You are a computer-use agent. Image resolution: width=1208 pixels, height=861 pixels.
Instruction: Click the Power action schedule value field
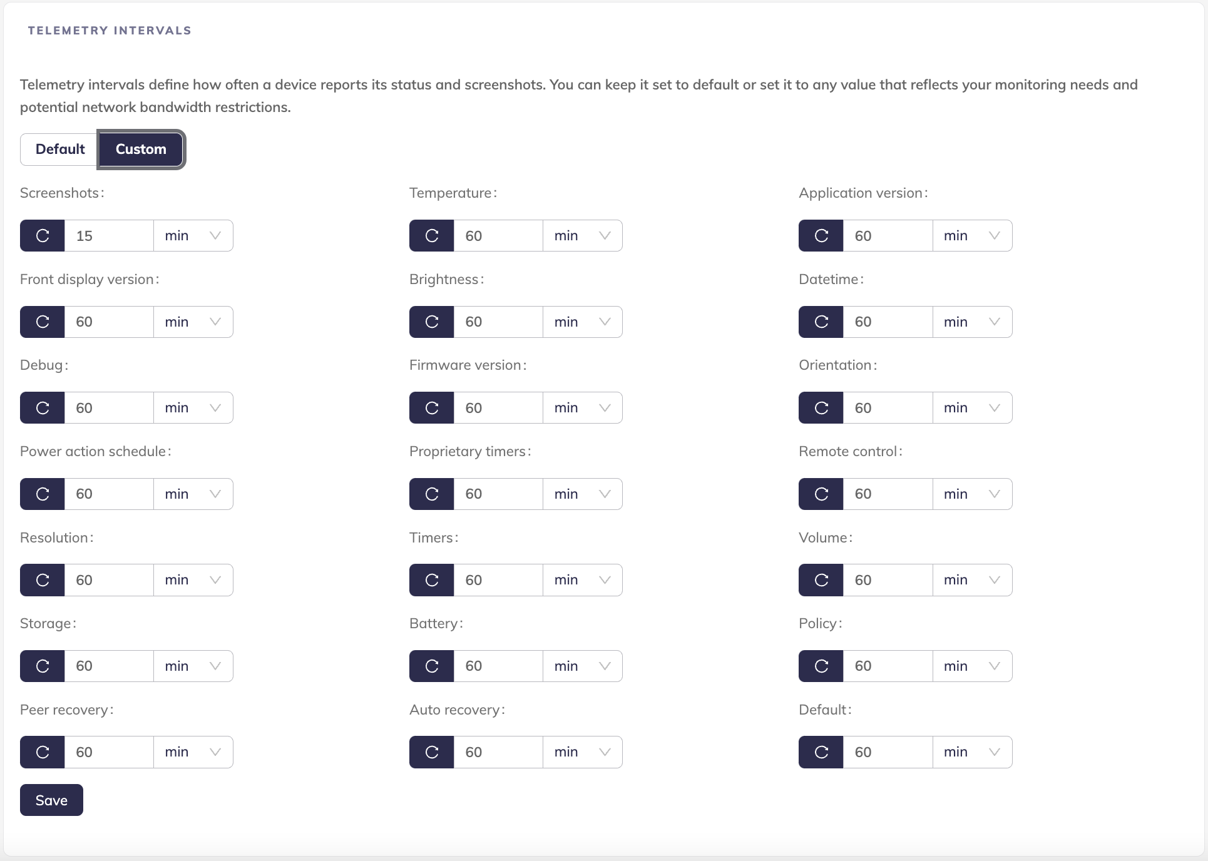tap(109, 494)
